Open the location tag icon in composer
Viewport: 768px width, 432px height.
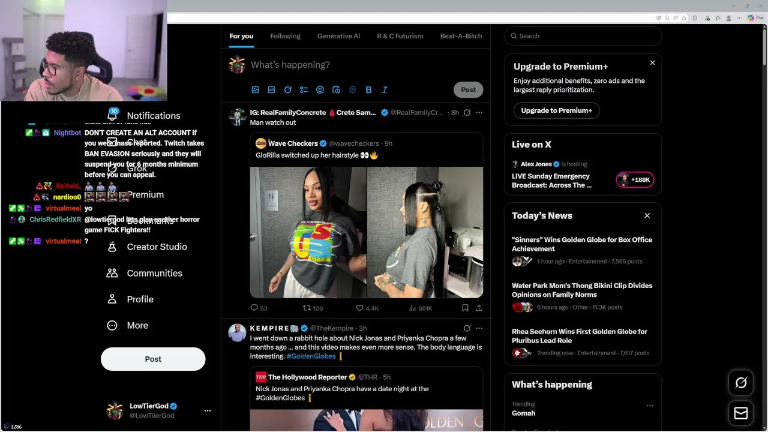(x=352, y=90)
